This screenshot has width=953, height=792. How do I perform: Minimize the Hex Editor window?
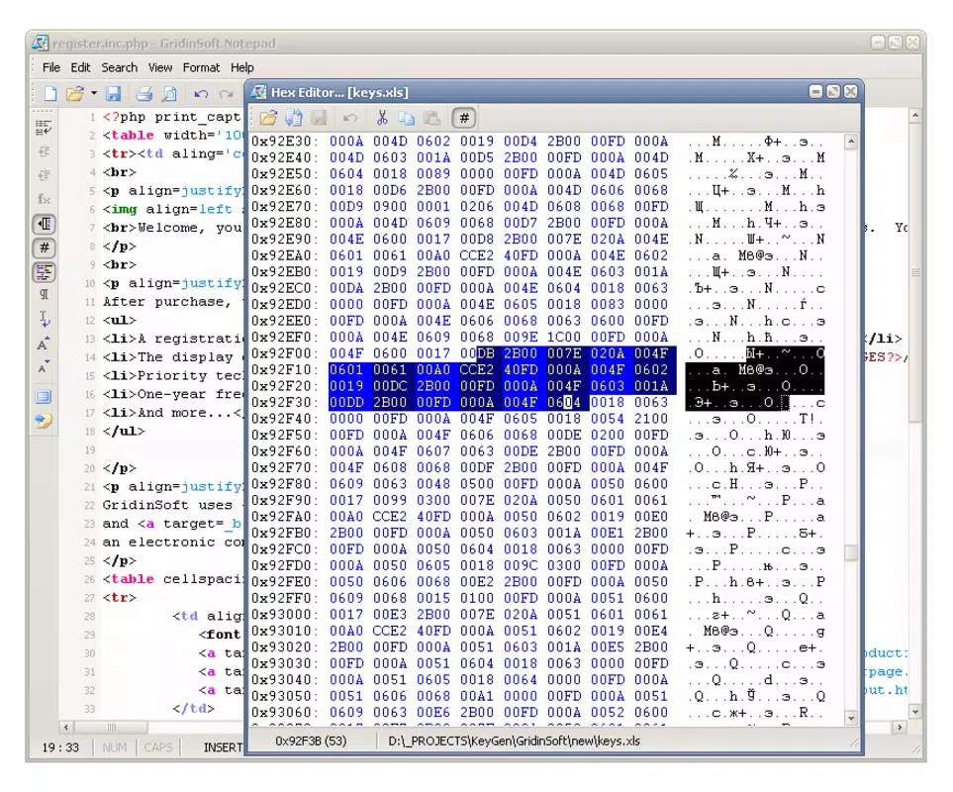tap(816, 92)
